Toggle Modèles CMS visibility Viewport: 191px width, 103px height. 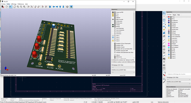point(115,45)
